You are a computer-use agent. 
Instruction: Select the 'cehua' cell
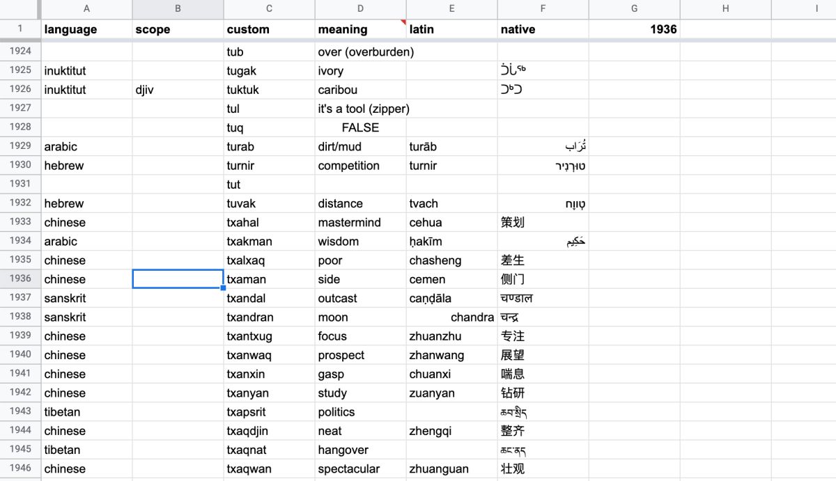coord(452,222)
